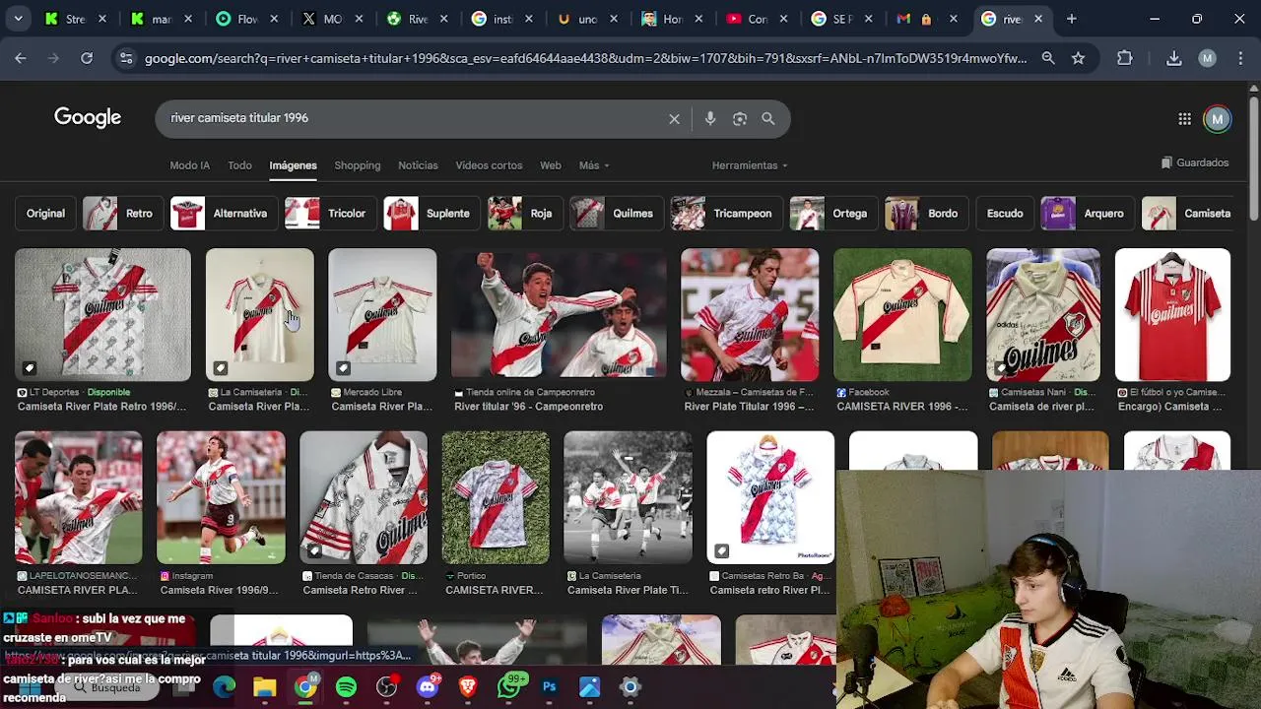Open the browser extensions puzzle icon

(1125, 59)
